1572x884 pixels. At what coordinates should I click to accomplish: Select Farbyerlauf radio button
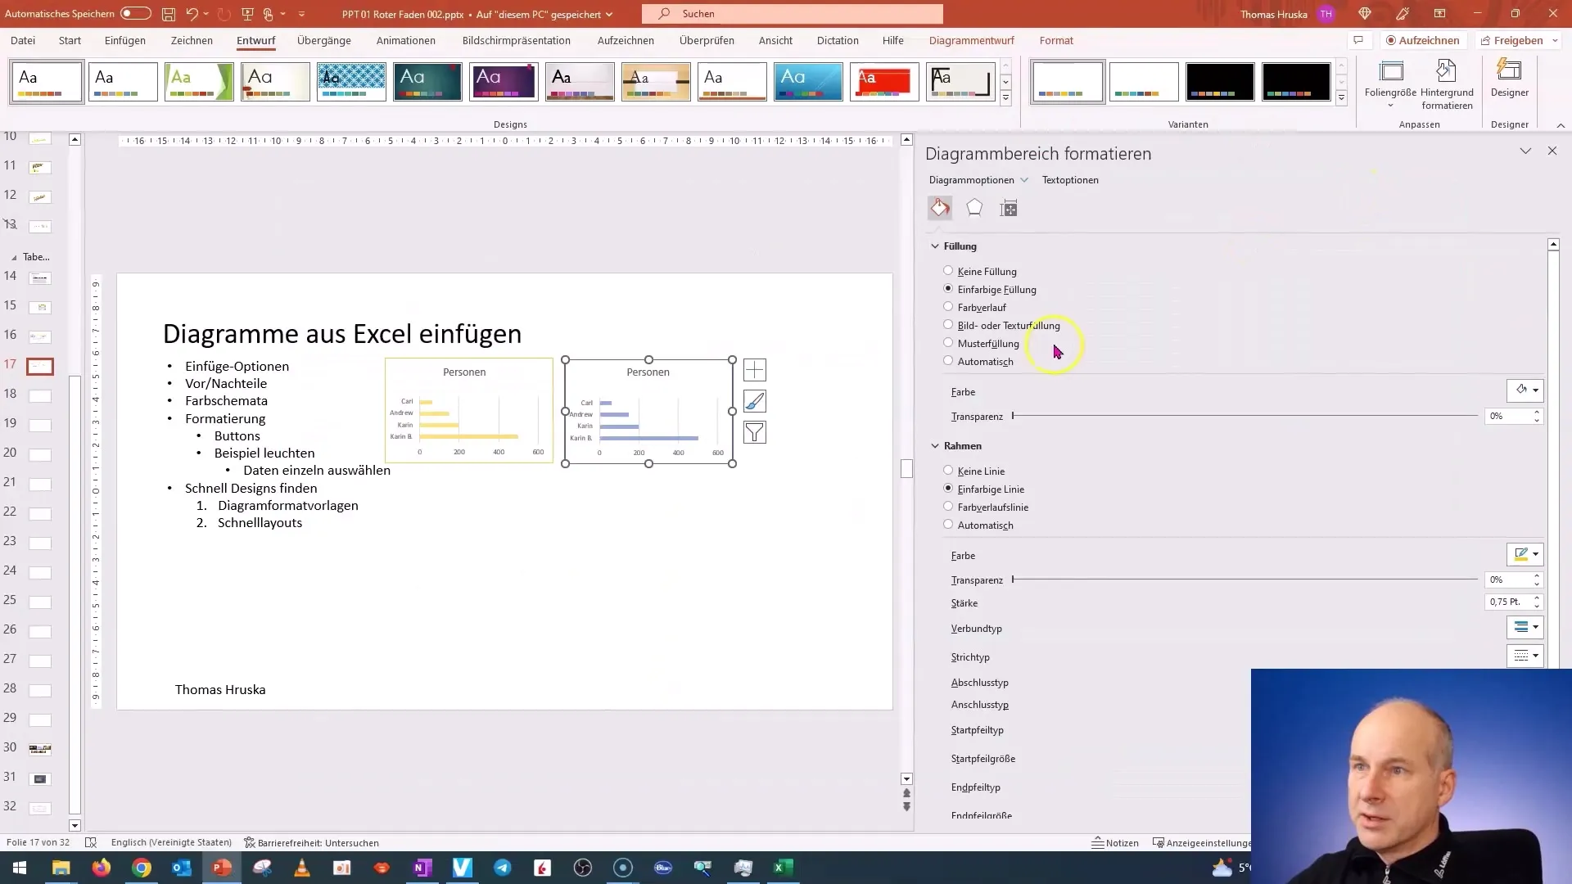(x=948, y=307)
